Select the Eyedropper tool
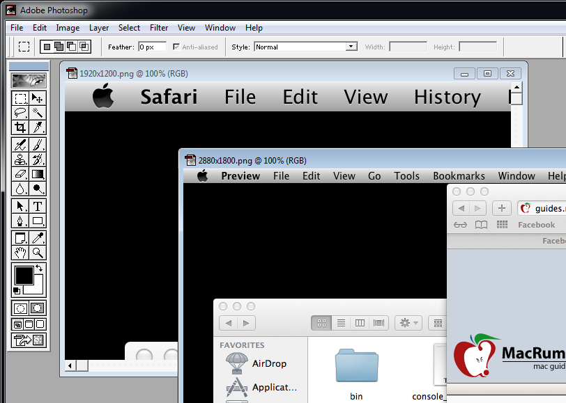Viewport: 566px width, 403px height. pos(38,238)
